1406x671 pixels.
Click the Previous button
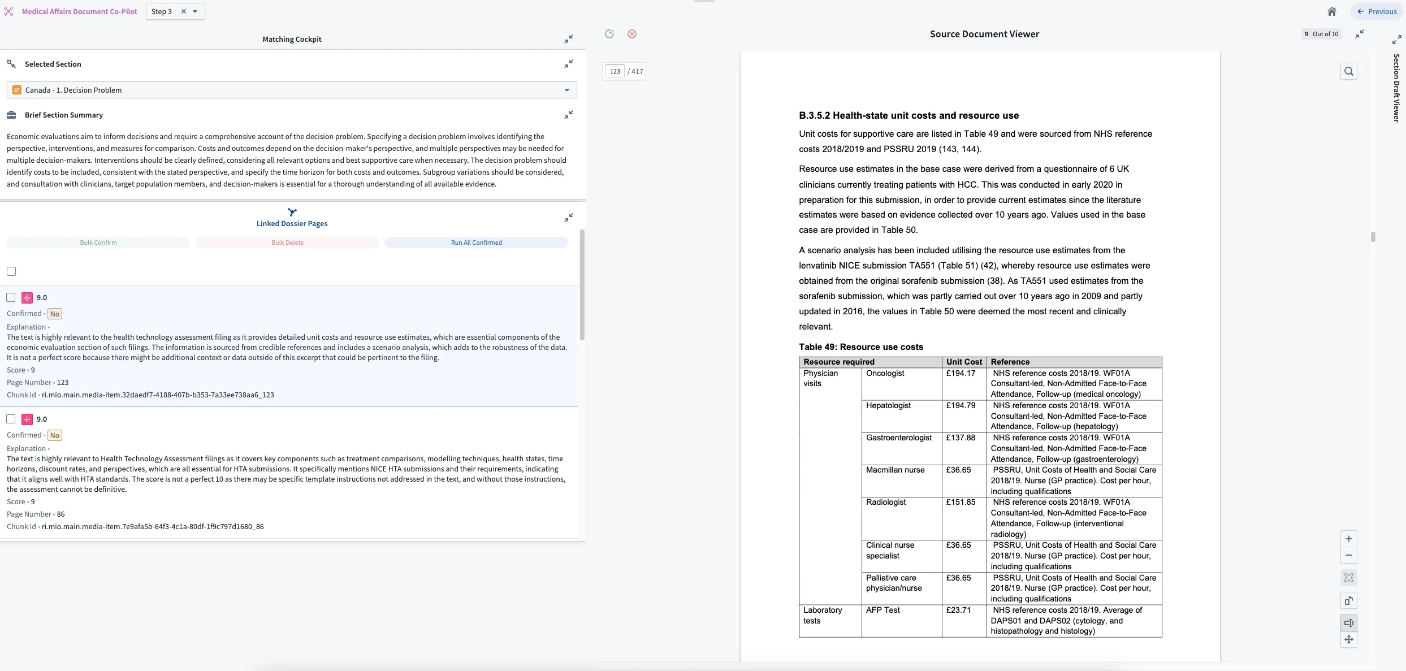click(1377, 11)
